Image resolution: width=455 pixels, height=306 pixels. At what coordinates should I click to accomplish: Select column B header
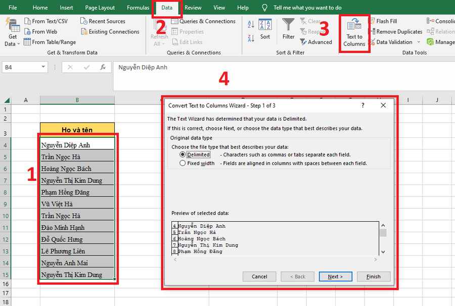(x=77, y=100)
